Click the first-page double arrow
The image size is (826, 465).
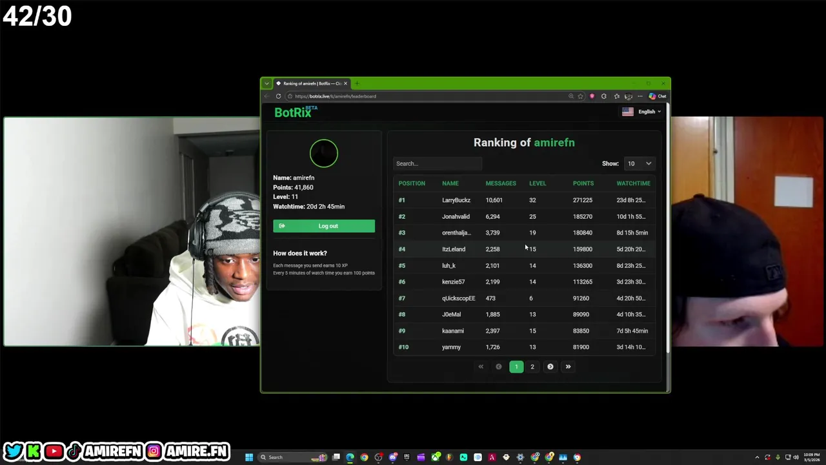click(x=481, y=367)
